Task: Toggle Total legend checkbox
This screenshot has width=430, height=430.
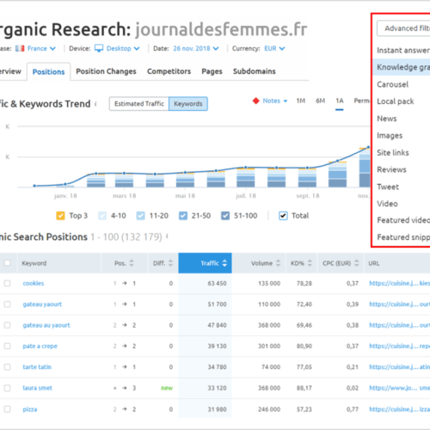Action: pyautogui.click(x=283, y=216)
